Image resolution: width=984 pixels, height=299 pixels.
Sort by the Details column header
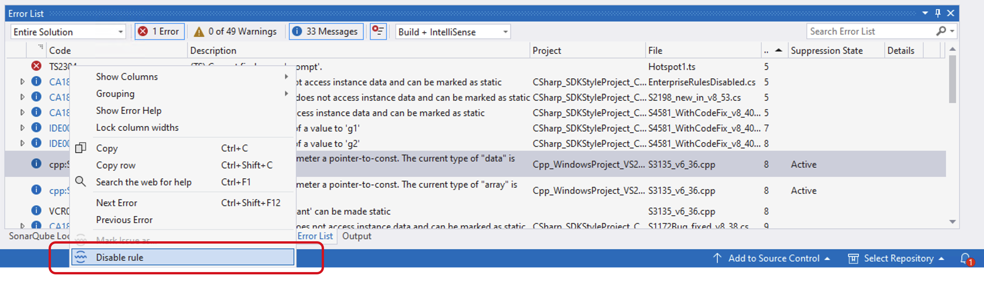(x=904, y=50)
